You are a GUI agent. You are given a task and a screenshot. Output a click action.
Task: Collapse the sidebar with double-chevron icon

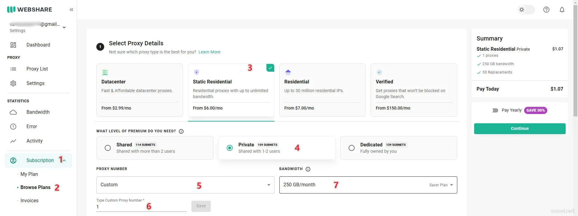tap(71, 10)
